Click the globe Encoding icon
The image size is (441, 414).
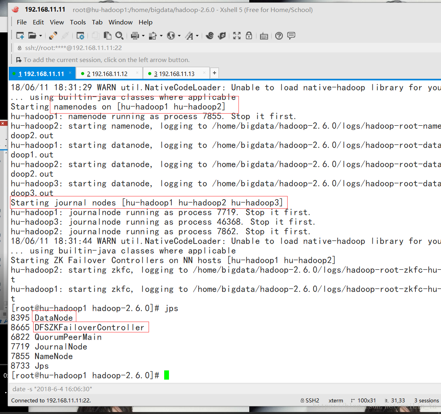click(171, 36)
